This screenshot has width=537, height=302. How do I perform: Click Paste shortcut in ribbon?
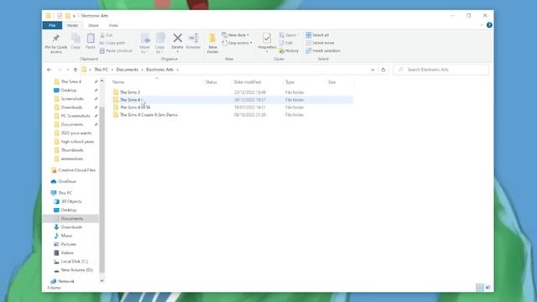click(x=116, y=50)
